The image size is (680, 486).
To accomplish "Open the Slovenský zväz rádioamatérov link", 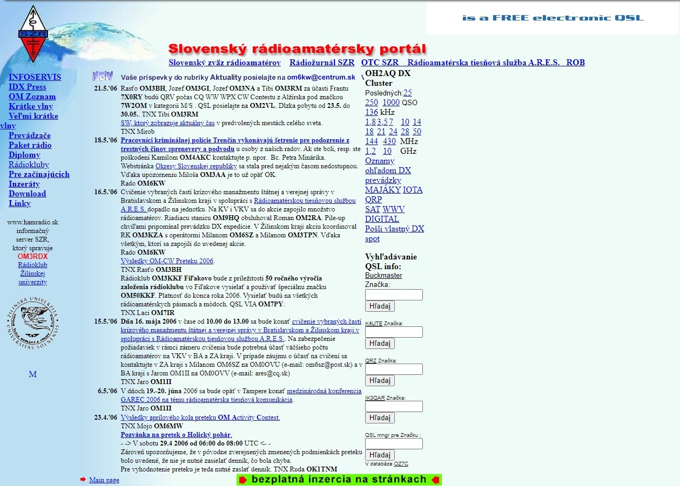I will (x=225, y=63).
